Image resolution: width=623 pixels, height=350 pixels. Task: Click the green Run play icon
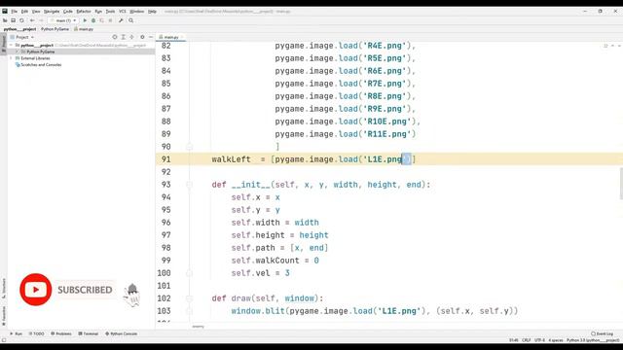tap(85, 20)
